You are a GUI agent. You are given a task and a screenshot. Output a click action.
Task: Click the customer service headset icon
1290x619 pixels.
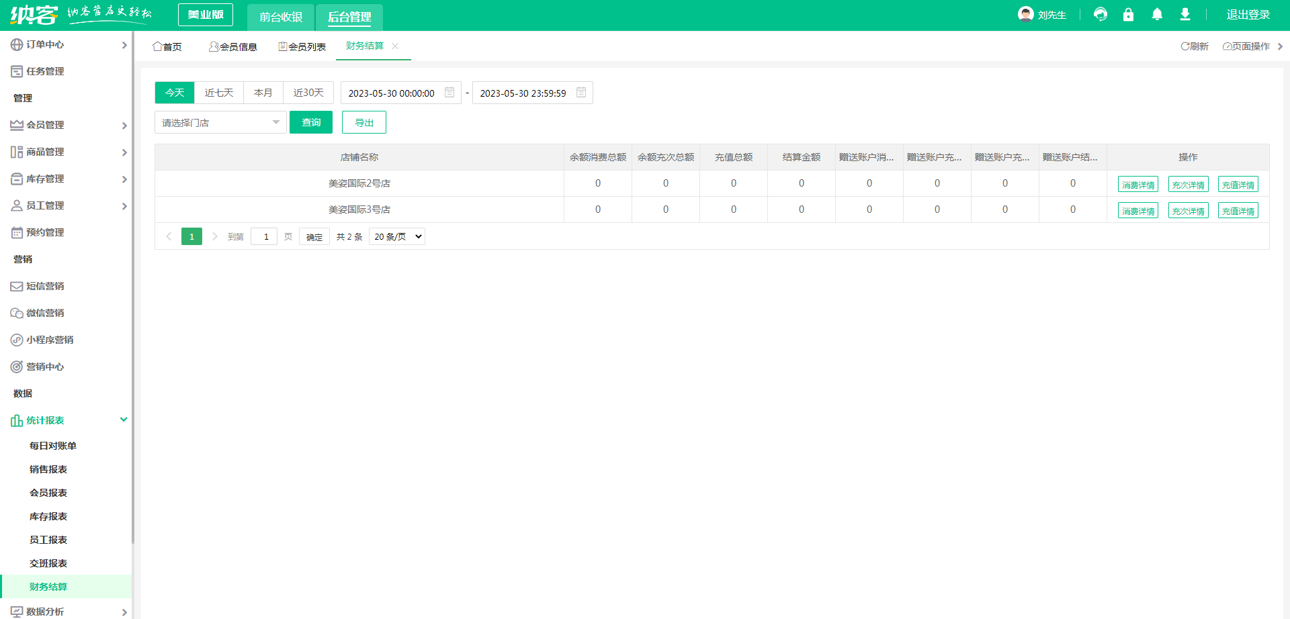[x=1100, y=15]
